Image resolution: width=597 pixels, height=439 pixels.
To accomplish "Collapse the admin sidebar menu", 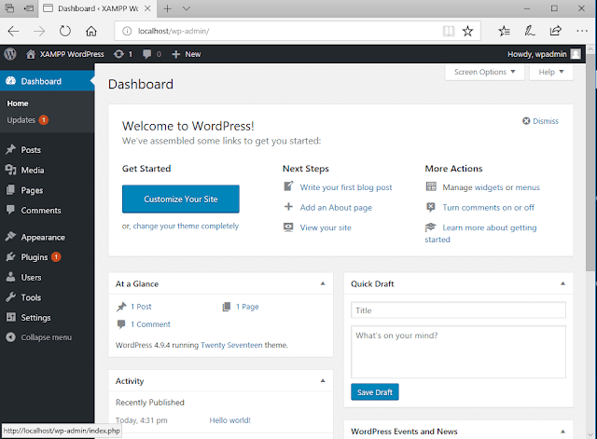I will coord(39,337).
